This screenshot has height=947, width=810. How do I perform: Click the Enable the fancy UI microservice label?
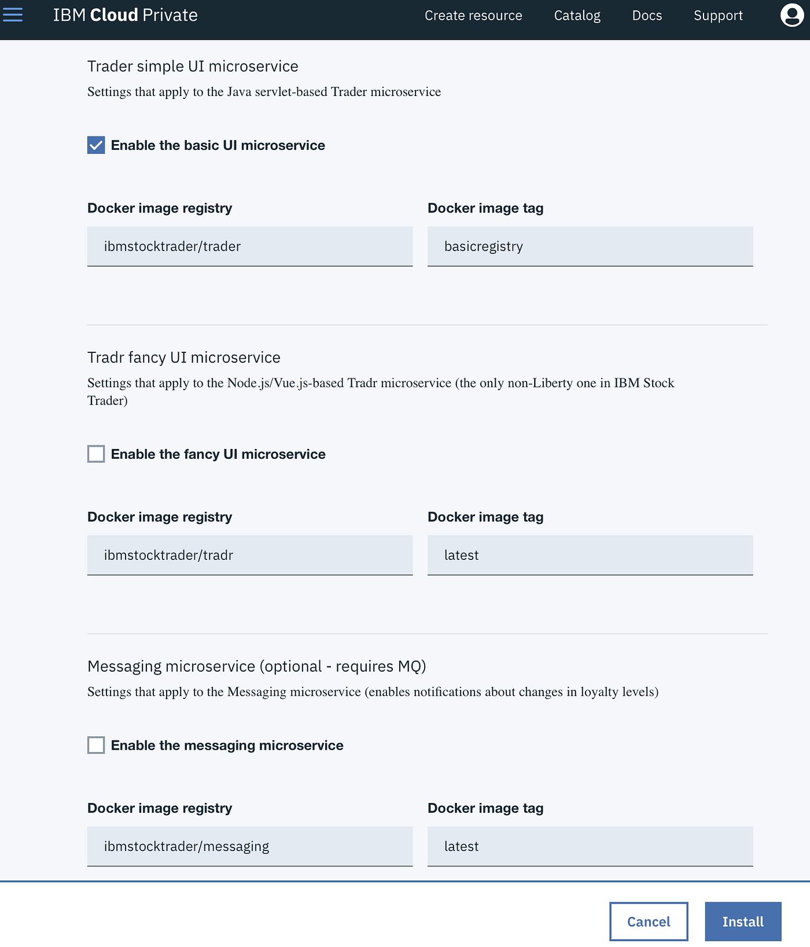point(218,454)
